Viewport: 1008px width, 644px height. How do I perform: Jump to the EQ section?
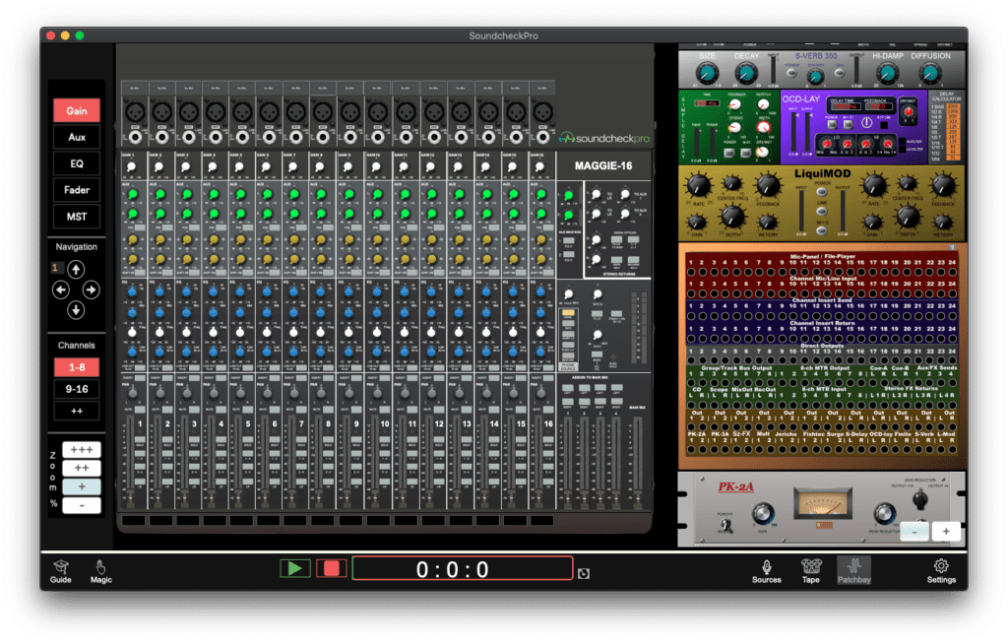[77, 163]
